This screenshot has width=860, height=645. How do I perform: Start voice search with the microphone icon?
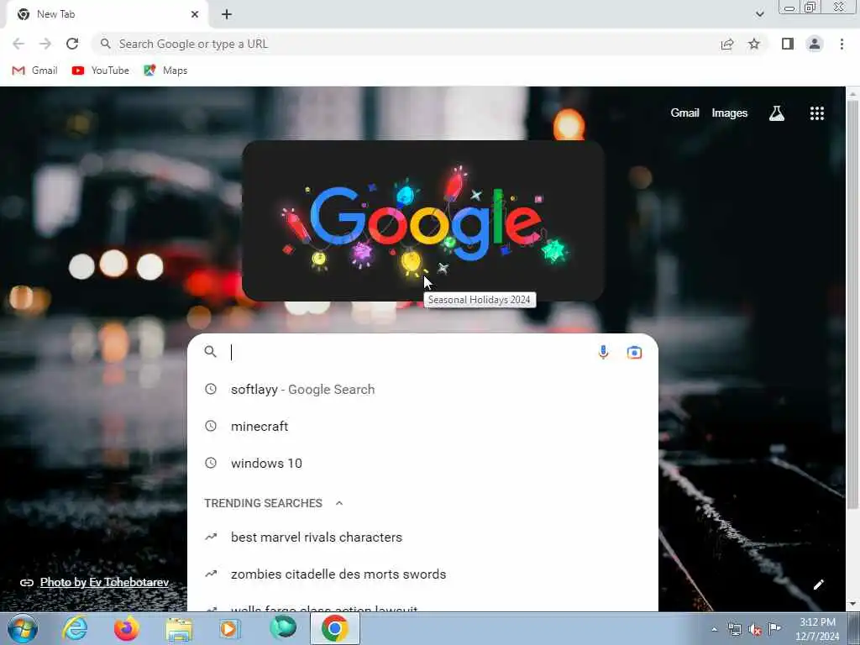[x=603, y=352]
